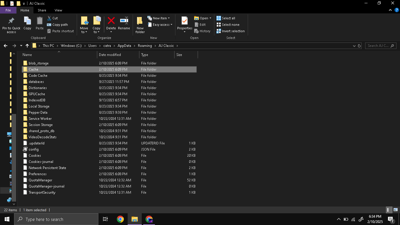Image resolution: width=400 pixels, height=225 pixels.
Task: Go forward with the right arrow
Action: pyautogui.click(x=14, y=46)
